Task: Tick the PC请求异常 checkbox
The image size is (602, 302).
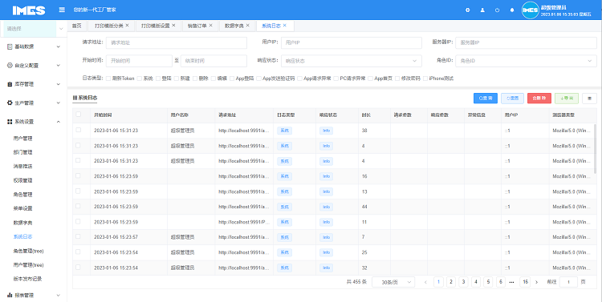Action: (336, 79)
